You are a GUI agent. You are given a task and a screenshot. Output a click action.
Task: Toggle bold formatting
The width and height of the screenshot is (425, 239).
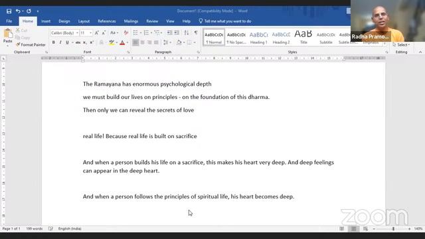tap(53, 42)
